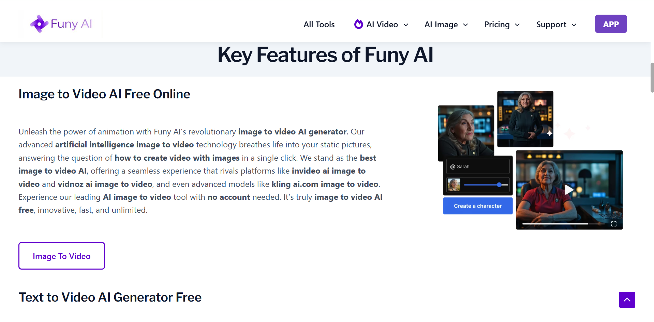
Task: Click the close-up woman portrait image
Action: click(466, 131)
